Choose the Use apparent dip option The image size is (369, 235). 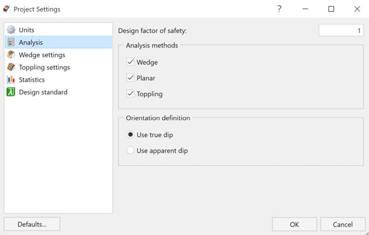pos(130,151)
